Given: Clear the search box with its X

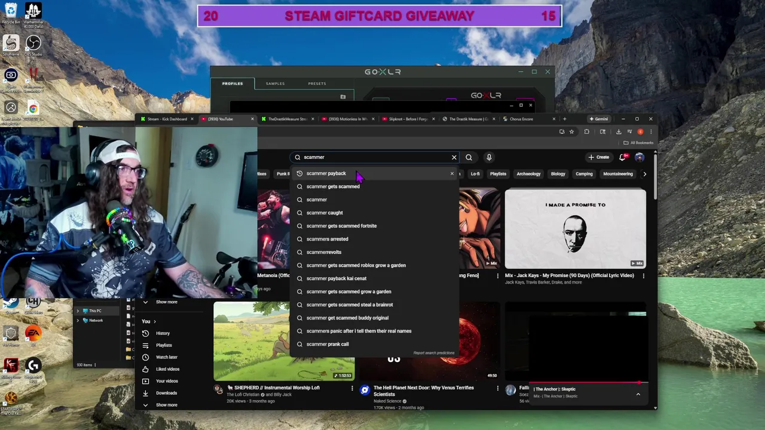Looking at the screenshot, I should coord(454,157).
